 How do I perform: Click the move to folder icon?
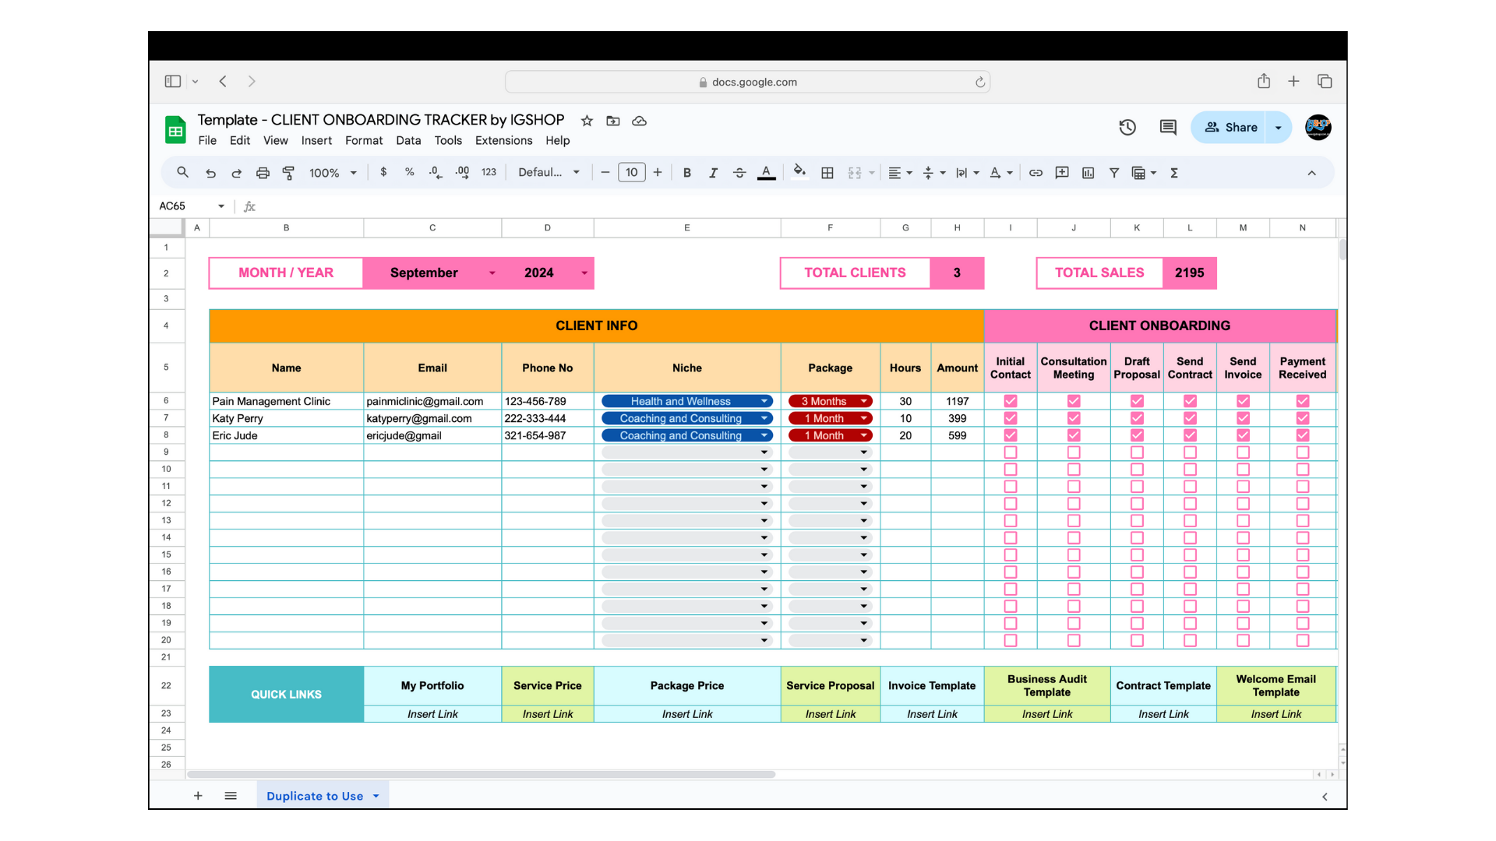(613, 121)
